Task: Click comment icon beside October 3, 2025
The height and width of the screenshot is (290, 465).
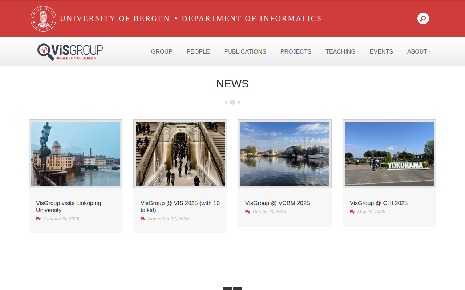Action: (x=247, y=212)
